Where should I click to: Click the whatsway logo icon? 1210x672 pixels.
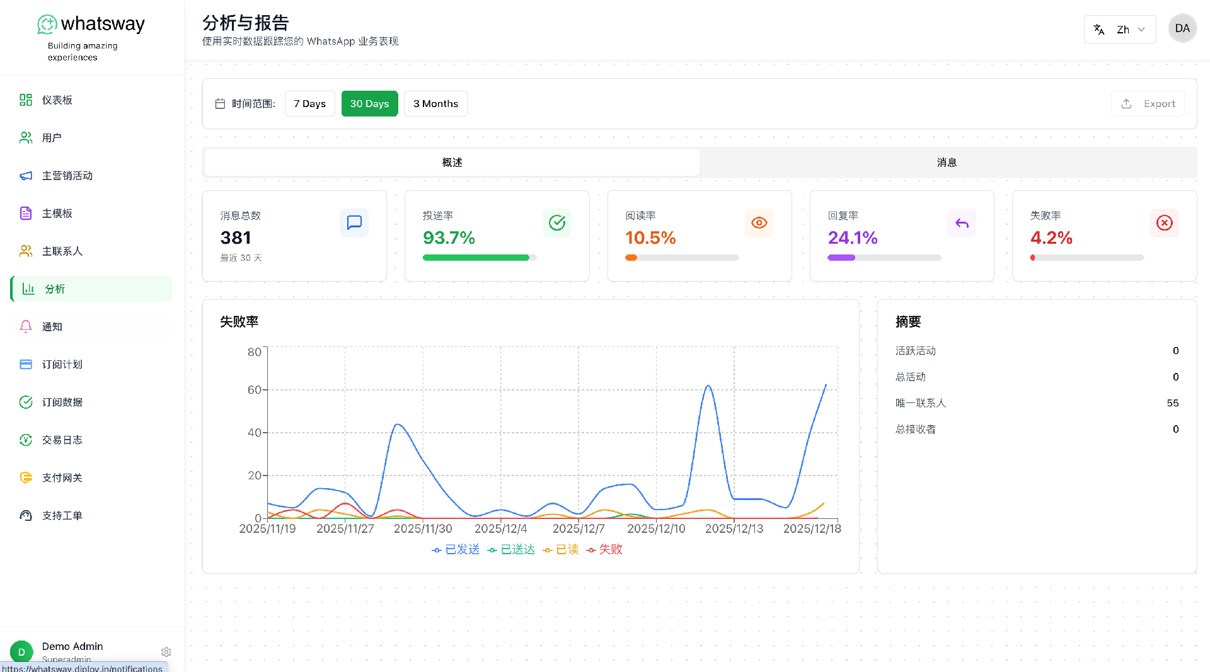(47, 25)
